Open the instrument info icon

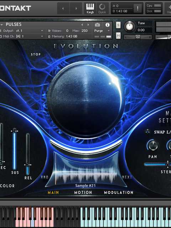tap(108, 25)
